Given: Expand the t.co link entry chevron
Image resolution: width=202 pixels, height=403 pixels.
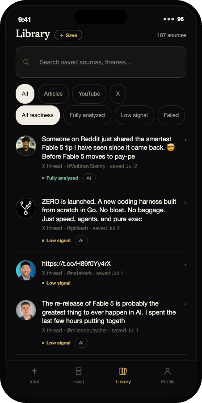Looking at the screenshot, I should pos(185,264).
